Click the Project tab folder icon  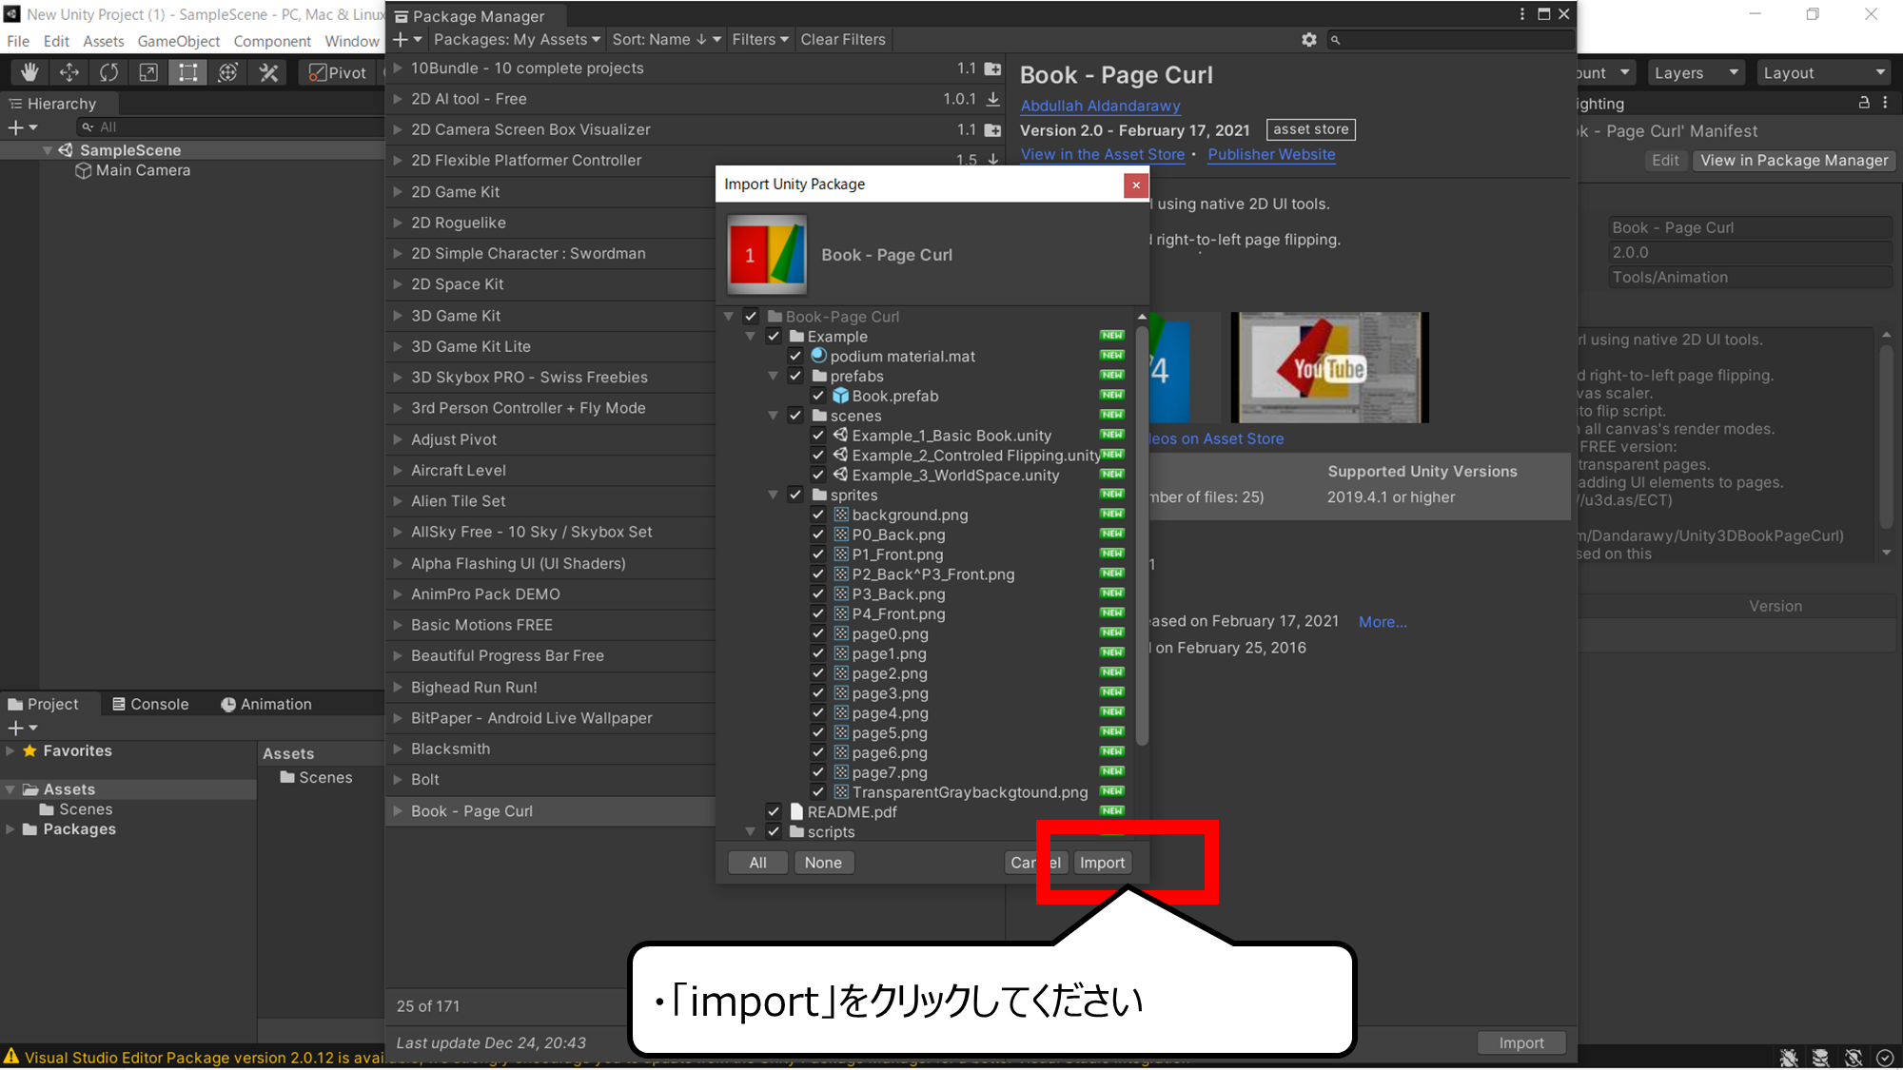click(15, 705)
